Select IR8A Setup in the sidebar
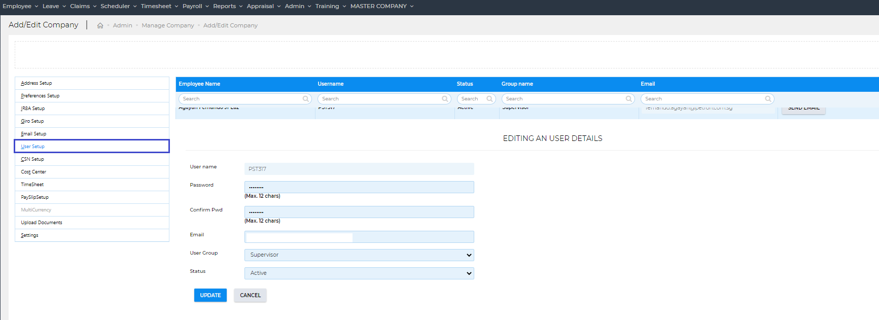 click(x=92, y=109)
